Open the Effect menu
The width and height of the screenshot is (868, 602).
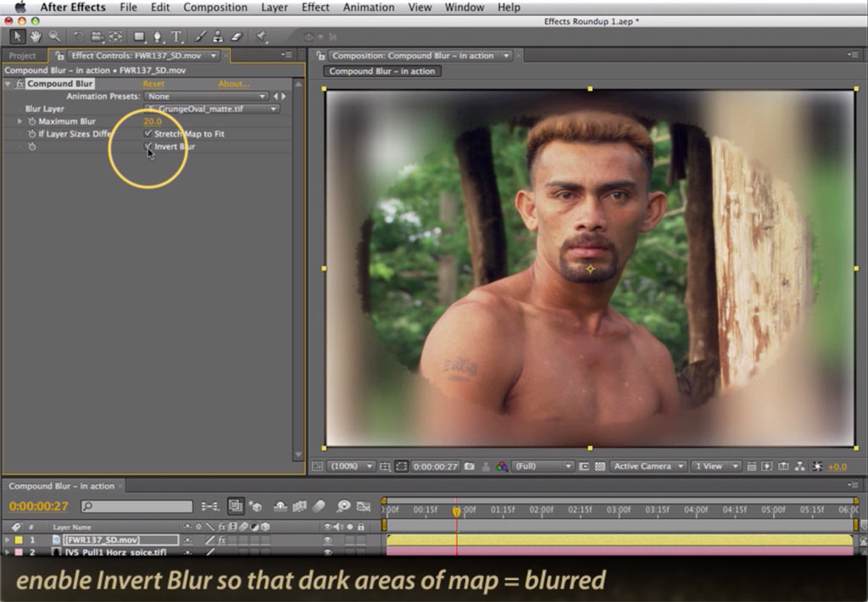coord(315,7)
